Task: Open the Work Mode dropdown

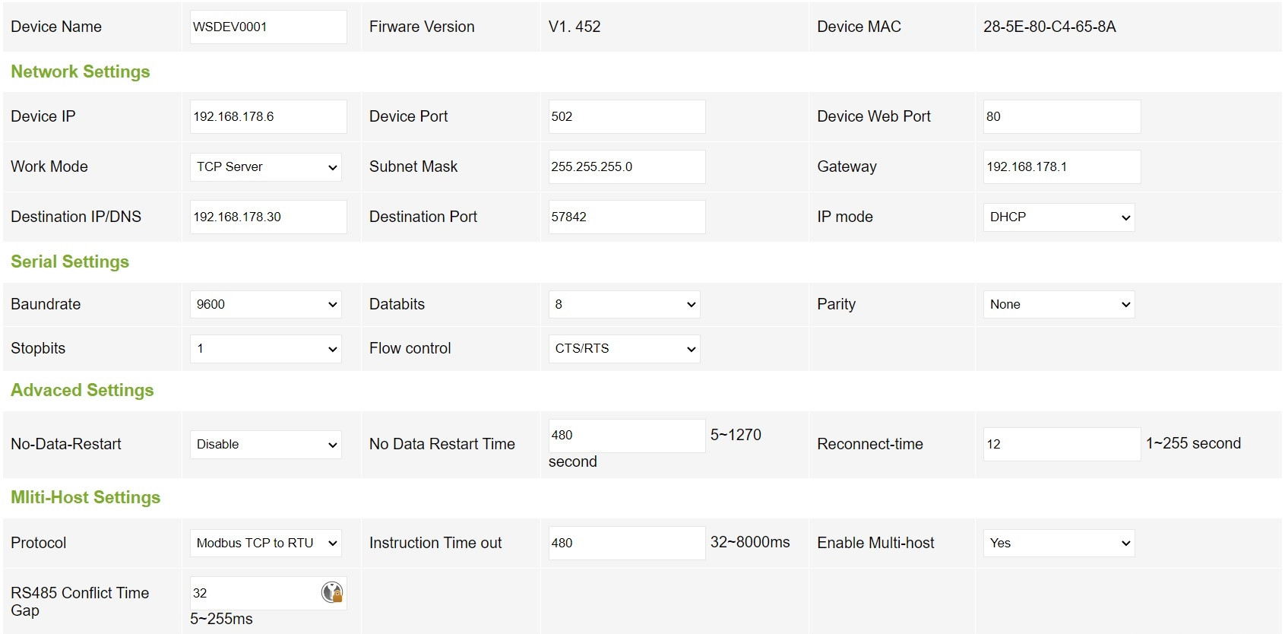Action: point(265,167)
